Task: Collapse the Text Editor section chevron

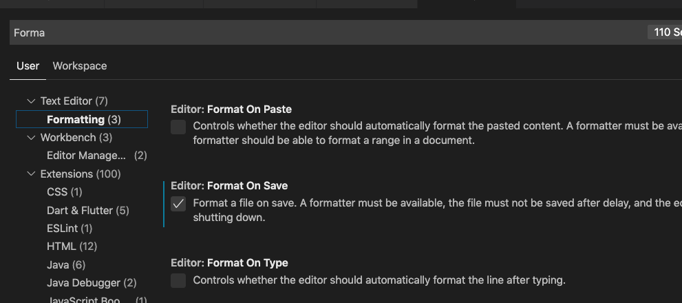Action: pyautogui.click(x=30, y=101)
